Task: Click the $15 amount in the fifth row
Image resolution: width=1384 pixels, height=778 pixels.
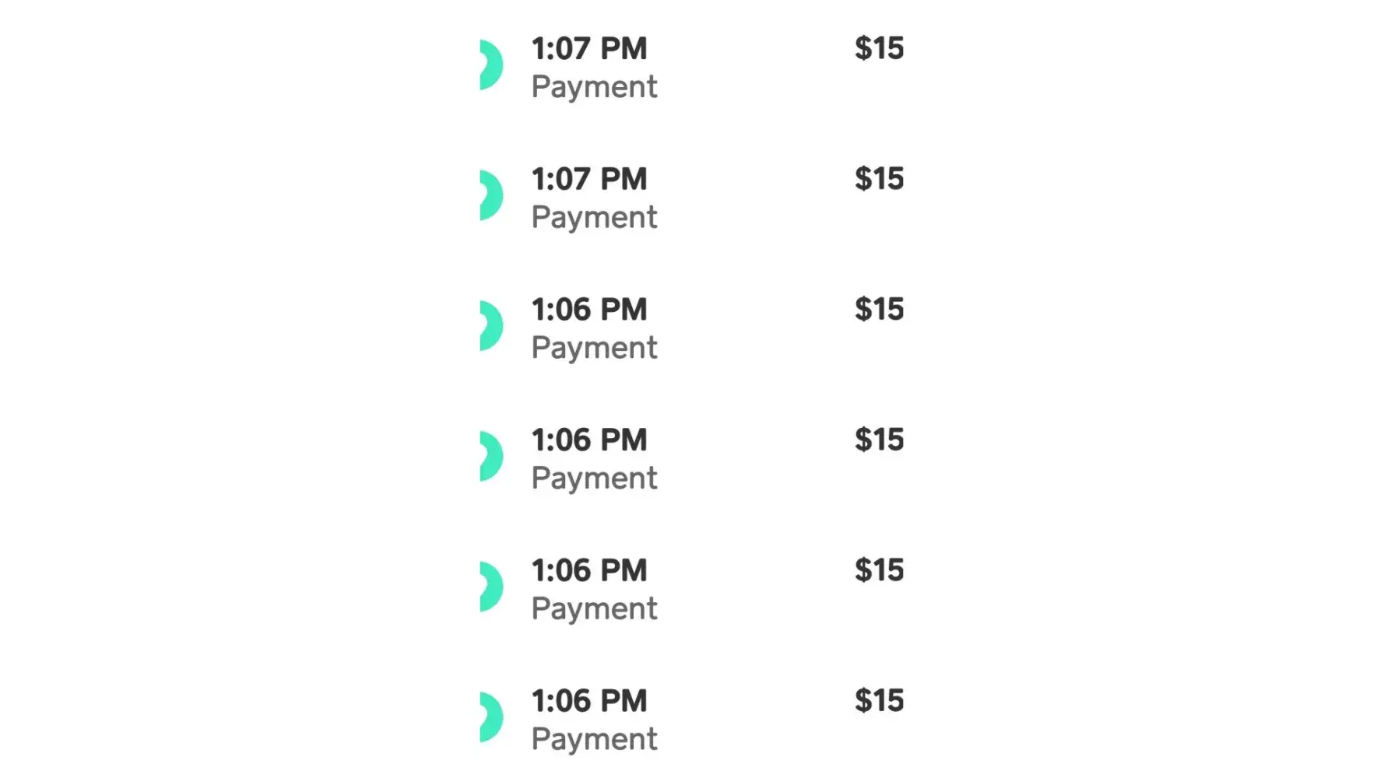Action: click(x=879, y=571)
